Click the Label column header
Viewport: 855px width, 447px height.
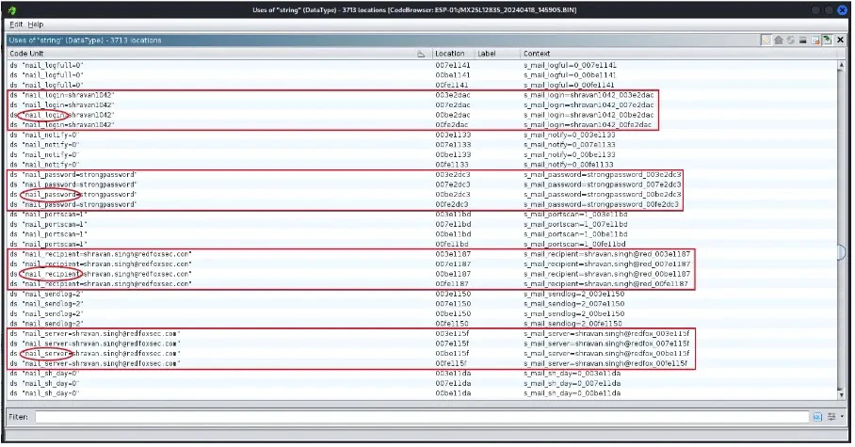coord(487,55)
